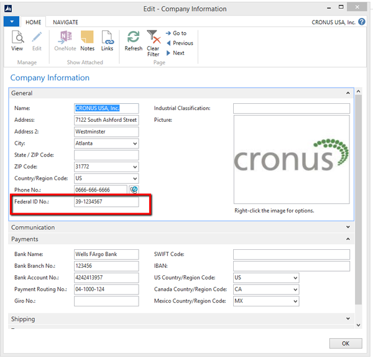Click the Address 2 field
373x358 pixels.
point(106,132)
